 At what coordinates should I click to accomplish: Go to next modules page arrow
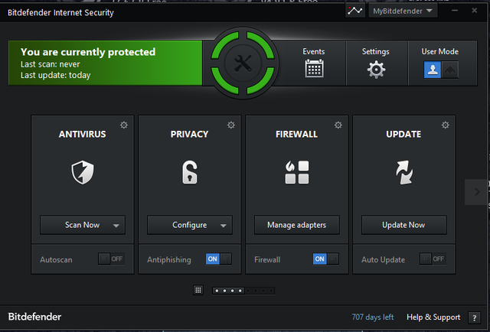(476, 192)
